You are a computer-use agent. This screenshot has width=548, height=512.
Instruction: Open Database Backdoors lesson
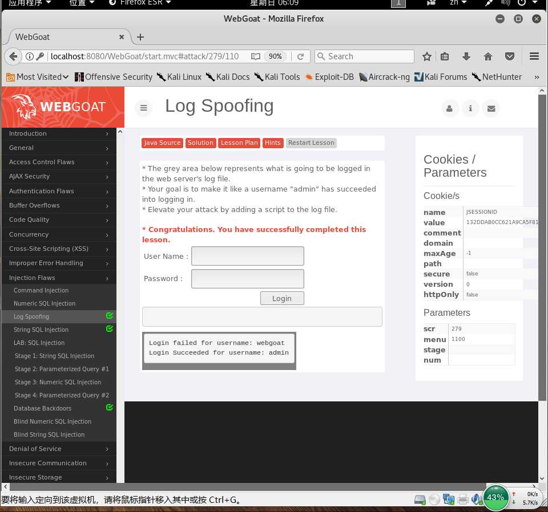59,408
